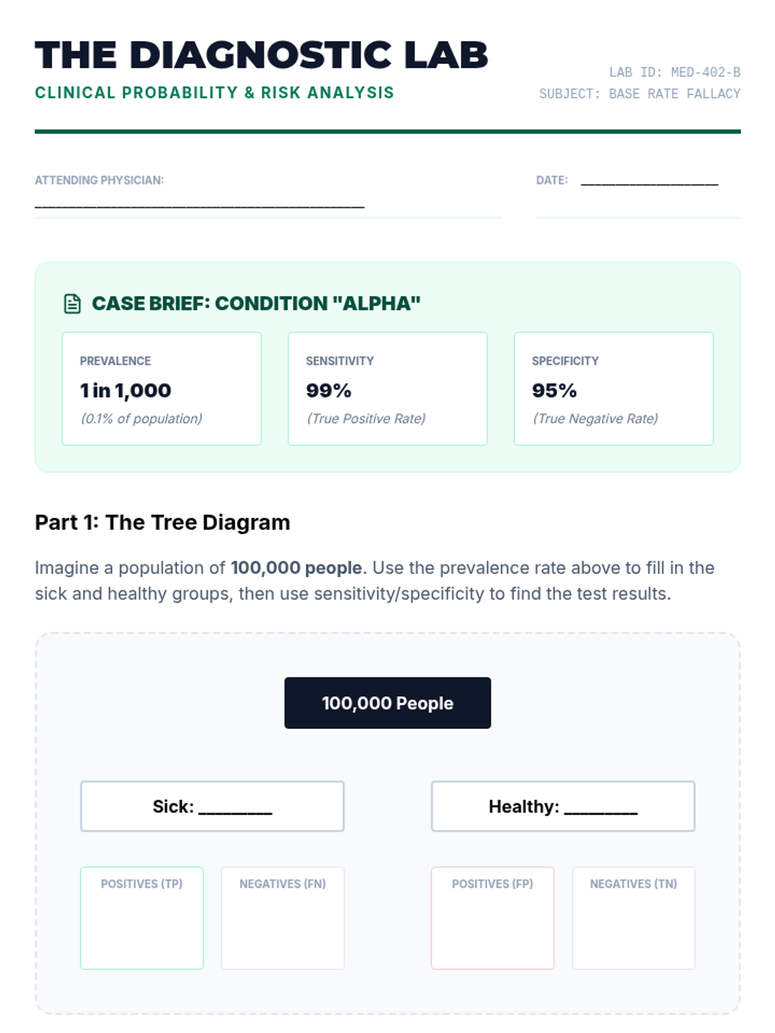Click the Attending Physician blank line
The image size is (775, 1033).
pos(200,205)
